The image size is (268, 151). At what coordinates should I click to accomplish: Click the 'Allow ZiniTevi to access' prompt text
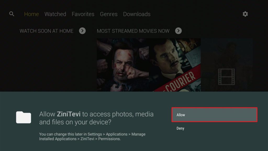point(96,118)
